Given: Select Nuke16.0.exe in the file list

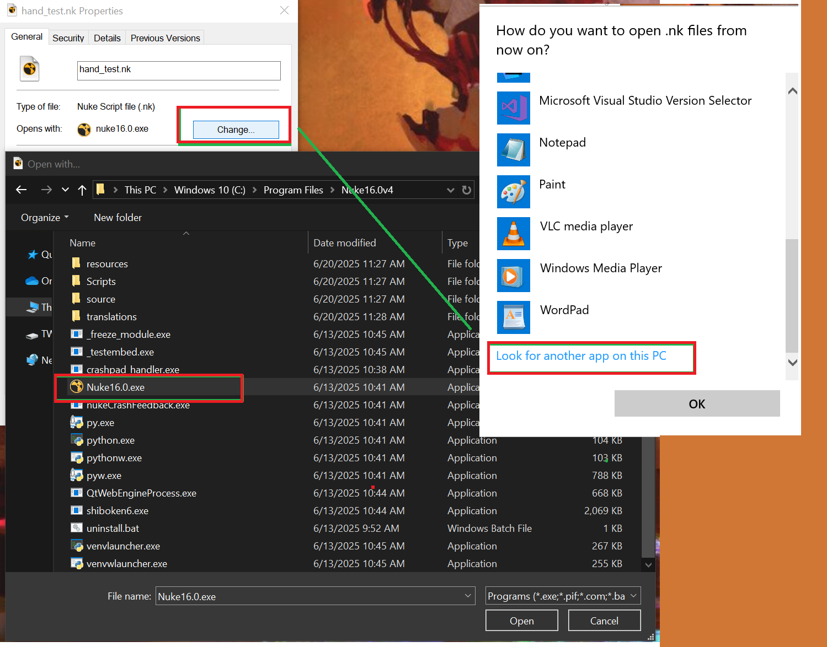Looking at the screenshot, I should click(115, 387).
